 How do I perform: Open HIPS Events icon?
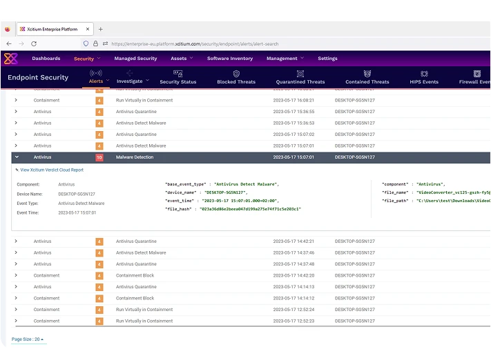[x=424, y=73]
